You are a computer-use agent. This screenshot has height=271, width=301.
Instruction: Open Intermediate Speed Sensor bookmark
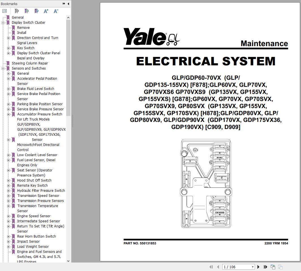(x=38, y=221)
